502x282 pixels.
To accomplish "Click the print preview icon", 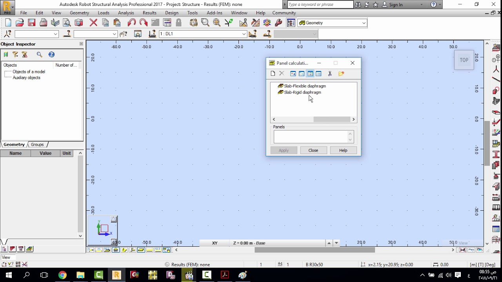I will click(67, 23).
